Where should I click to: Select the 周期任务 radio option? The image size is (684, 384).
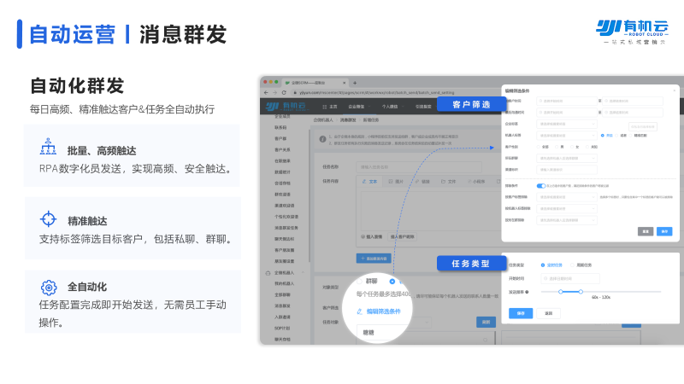tap(571, 265)
